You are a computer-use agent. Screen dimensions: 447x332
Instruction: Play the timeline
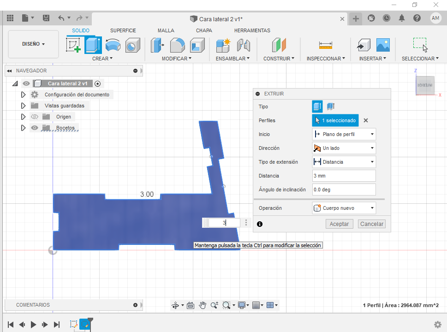pyautogui.click(x=33, y=324)
